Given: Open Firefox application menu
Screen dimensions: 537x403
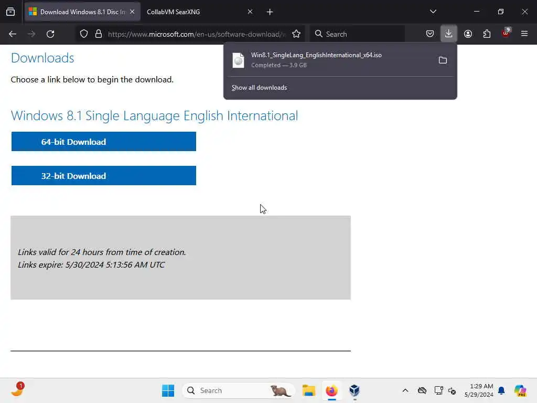Looking at the screenshot, I should 524,34.
